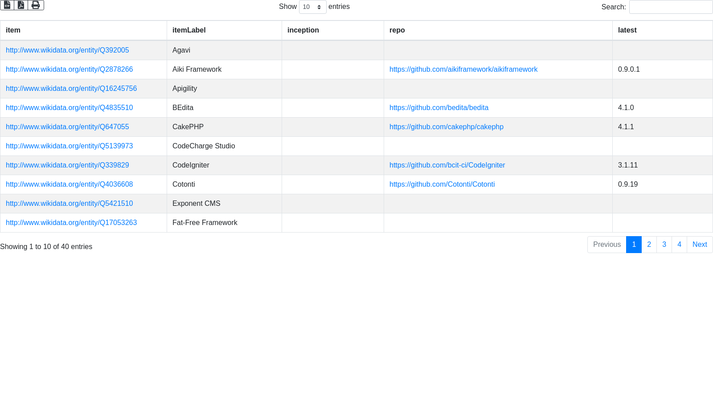Open Wikidata entity link Q392005
This screenshot has height=401, width=713.
[x=67, y=50]
